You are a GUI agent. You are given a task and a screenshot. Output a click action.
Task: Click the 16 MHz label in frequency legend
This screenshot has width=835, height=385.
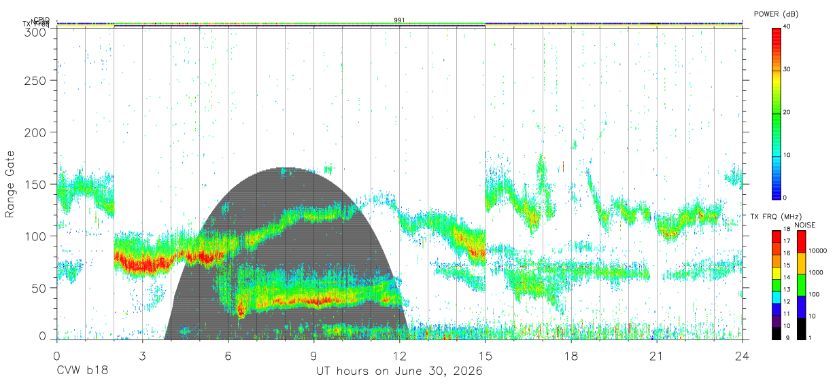[x=787, y=253]
